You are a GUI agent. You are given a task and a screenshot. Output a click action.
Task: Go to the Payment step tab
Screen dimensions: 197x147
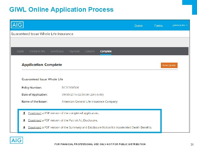(74, 51)
